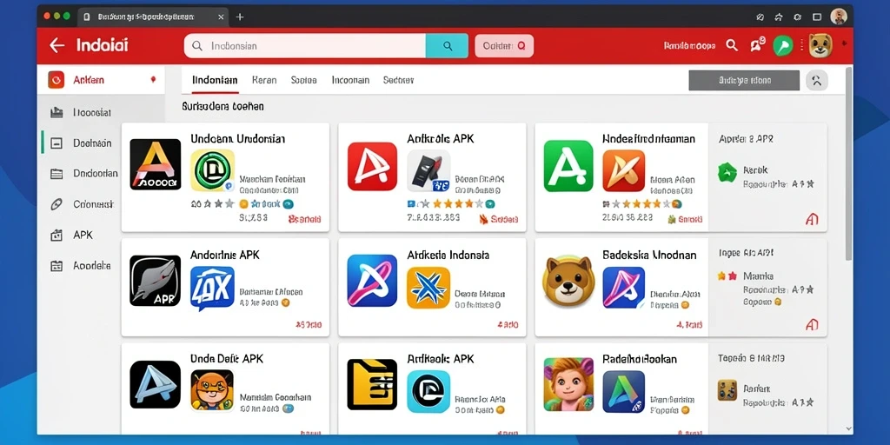890x445 pixels.
Task: Click the green circular icon in header
Action: [x=783, y=45]
